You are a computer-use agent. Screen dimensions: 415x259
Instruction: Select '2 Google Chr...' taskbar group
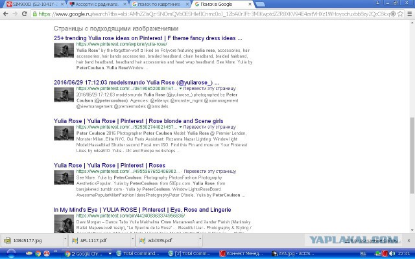coord(87,254)
